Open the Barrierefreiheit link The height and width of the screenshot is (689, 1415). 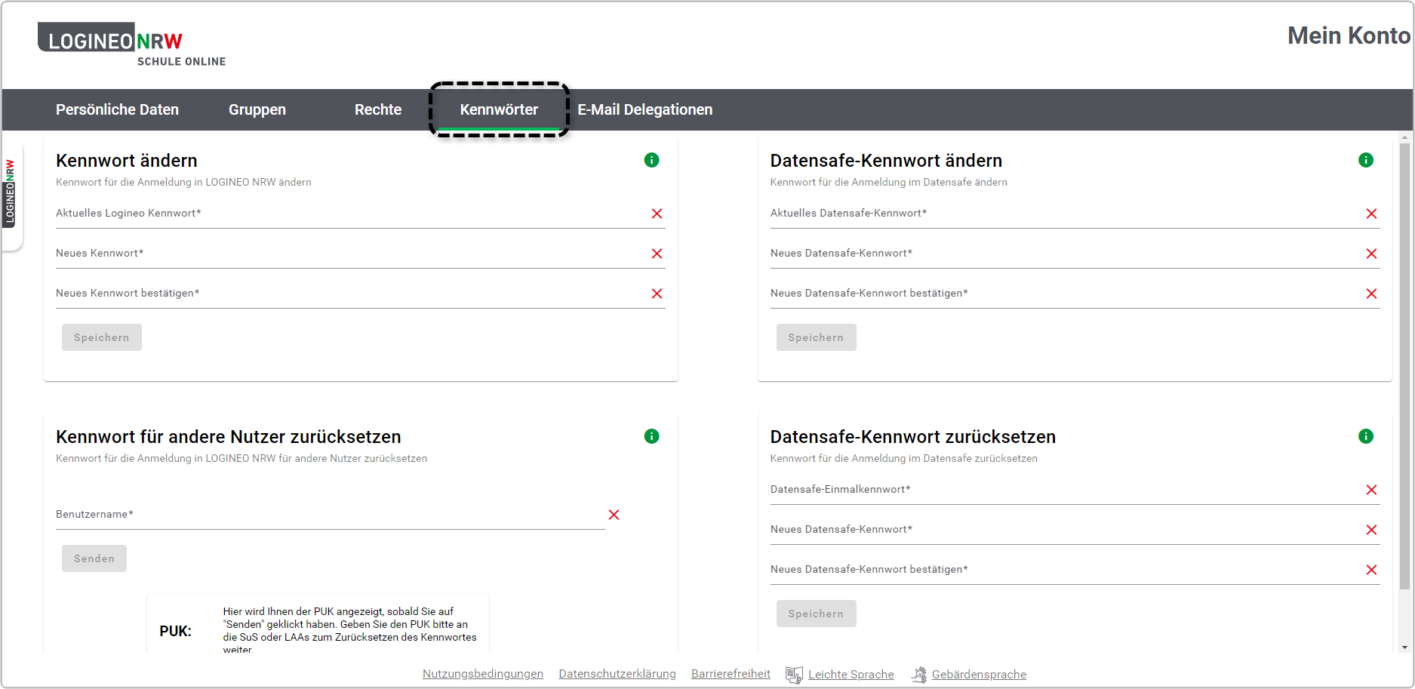[x=731, y=674]
